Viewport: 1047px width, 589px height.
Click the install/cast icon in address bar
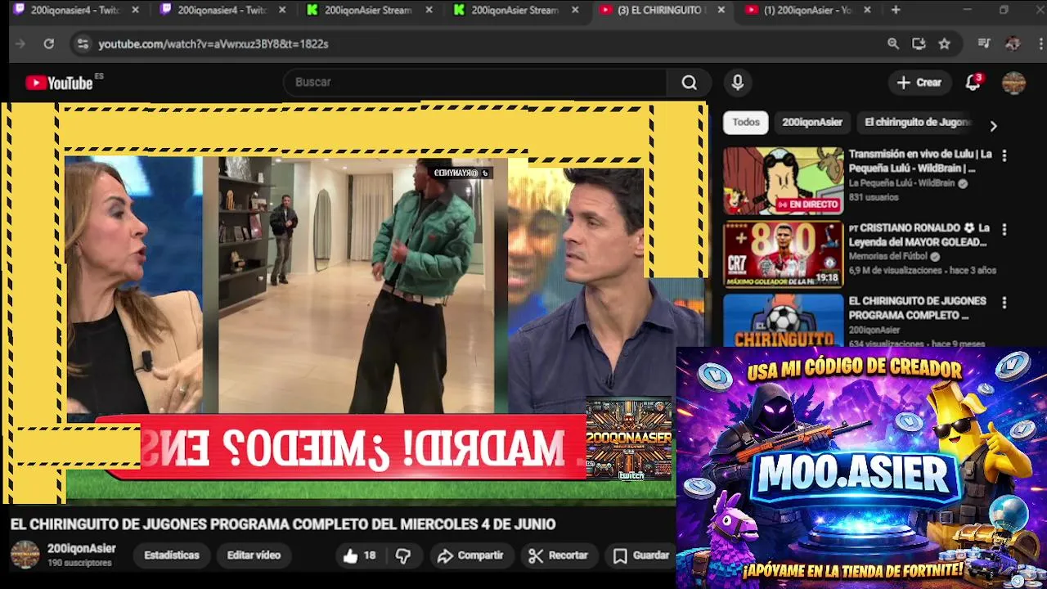[x=919, y=44]
